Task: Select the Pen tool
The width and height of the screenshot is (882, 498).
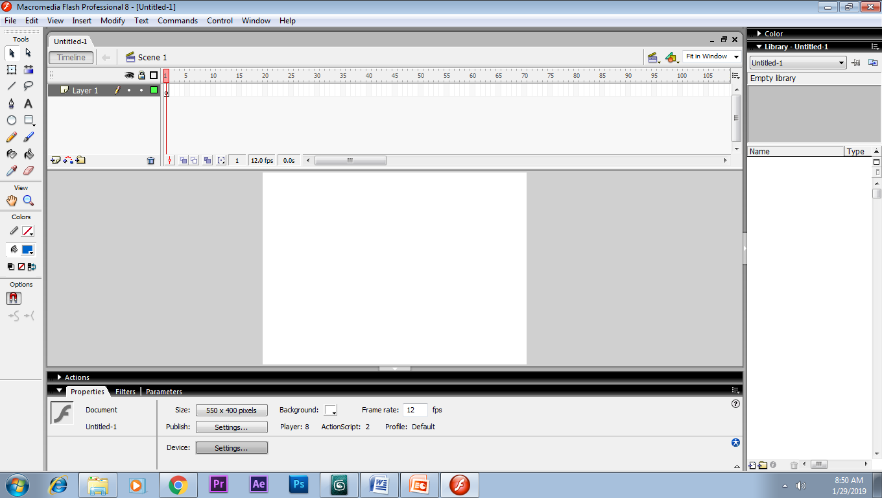Action: pyautogui.click(x=11, y=103)
